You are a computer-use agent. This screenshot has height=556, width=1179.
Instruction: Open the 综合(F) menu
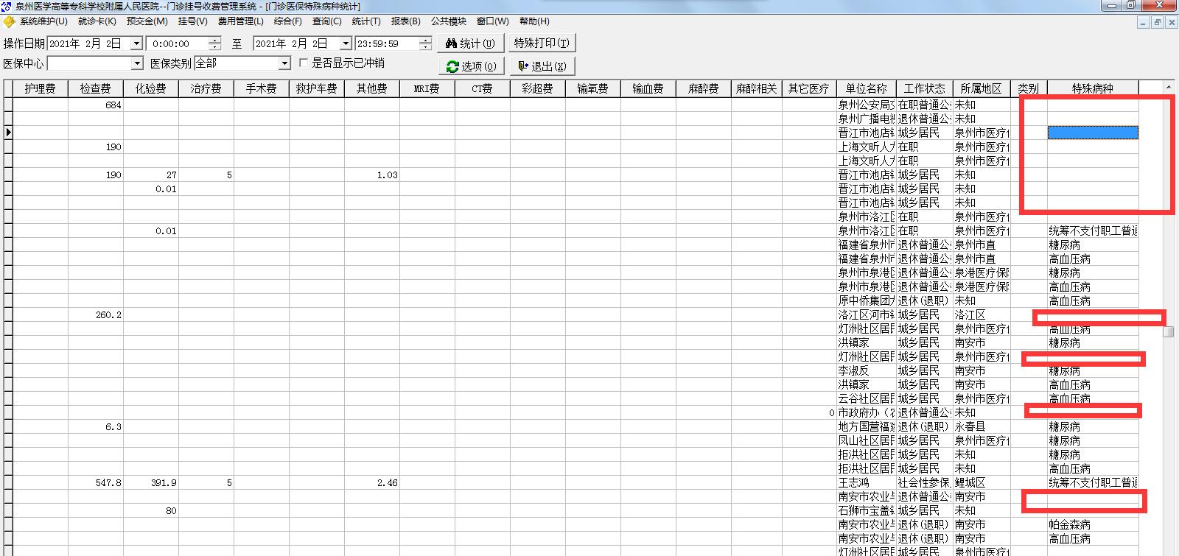point(287,21)
